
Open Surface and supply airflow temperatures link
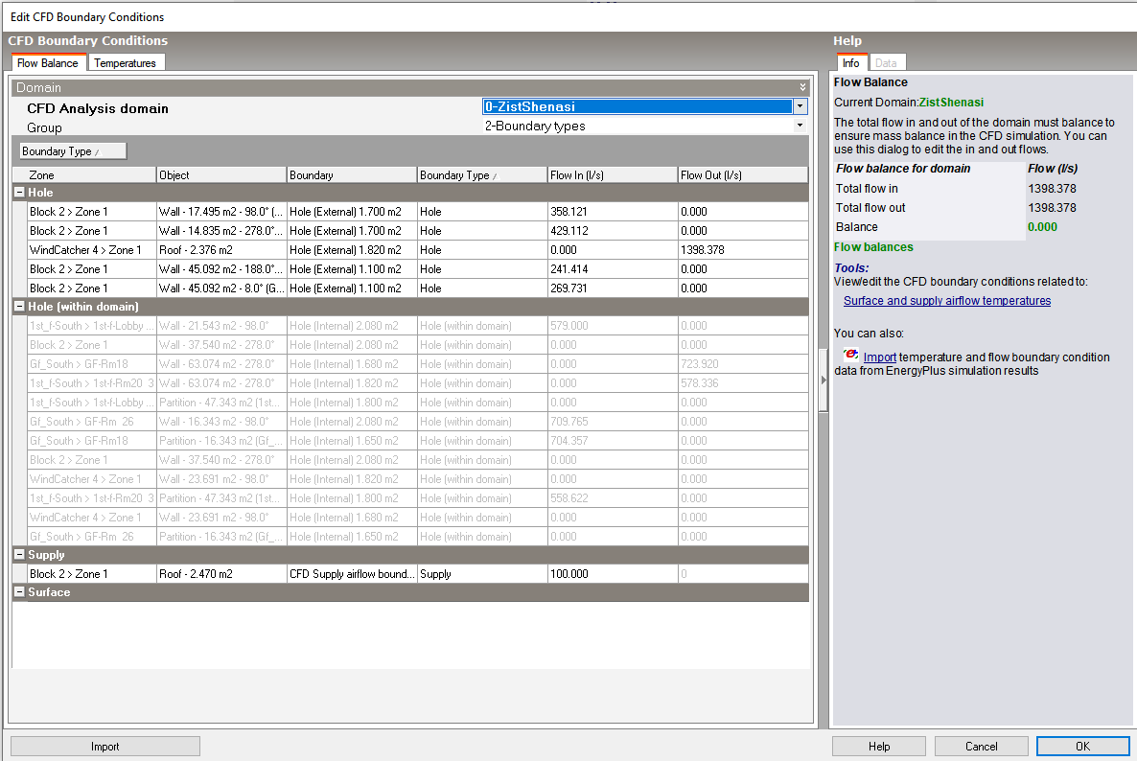[x=947, y=301]
